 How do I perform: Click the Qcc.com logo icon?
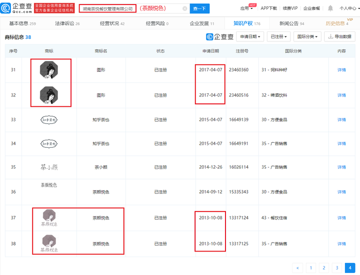point(5,8)
